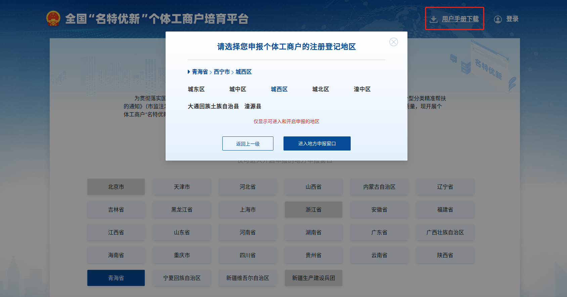This screenshot has height=297, width=567.
Task: Select 大通回族土族自治县 county
Action: 213,106
